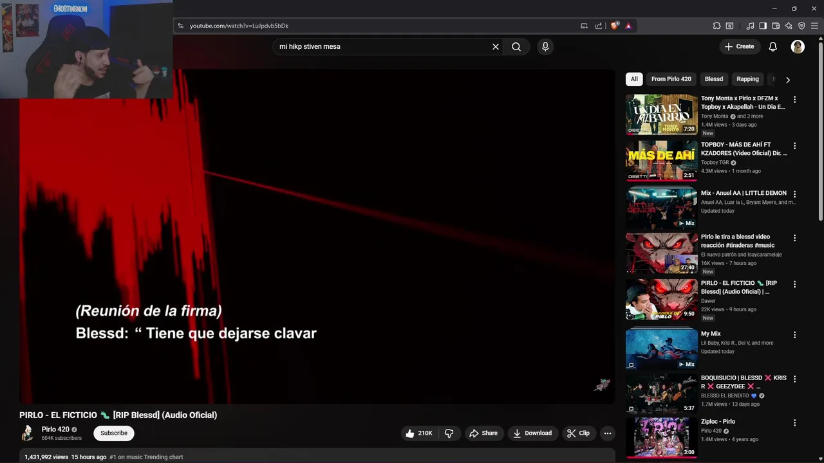Open BOQUISUCIO 5:37 thumbnail
This screenshot has height=463, width=824.
662,393
